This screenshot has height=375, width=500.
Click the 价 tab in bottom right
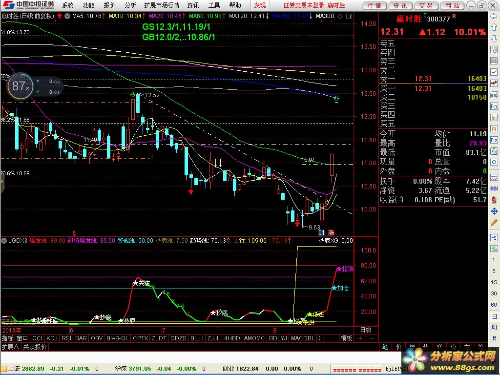pos(399,347)
